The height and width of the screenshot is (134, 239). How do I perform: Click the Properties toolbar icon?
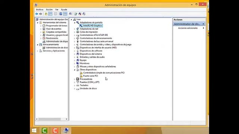click(56, 14)
